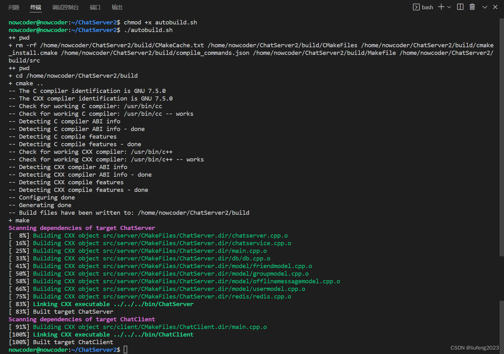Image resolution: width=504 pixels, height=354 pixels.
Task: Click 'Linking CXX executable ../../../bin/ChatServer' line
Action: [101, 304]
